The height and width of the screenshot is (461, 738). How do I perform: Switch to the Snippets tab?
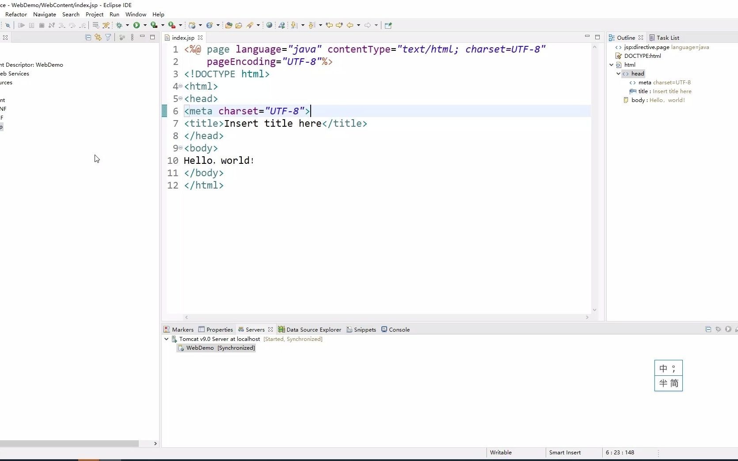tap(361, 329)
